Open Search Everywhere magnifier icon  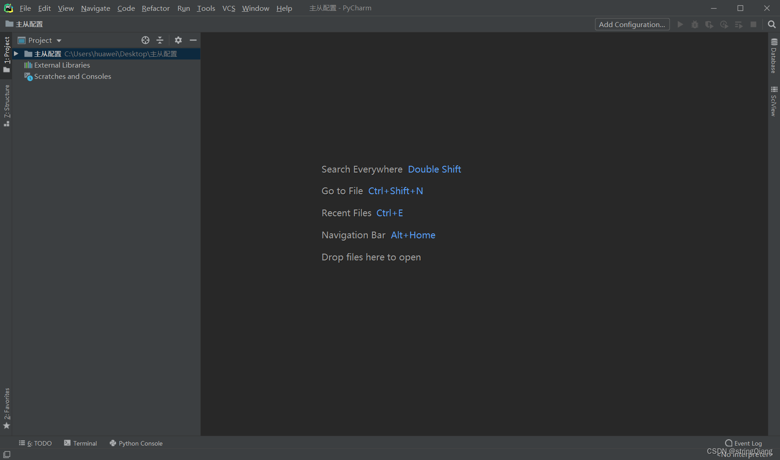pyautogui.click(x=772, y=24)
